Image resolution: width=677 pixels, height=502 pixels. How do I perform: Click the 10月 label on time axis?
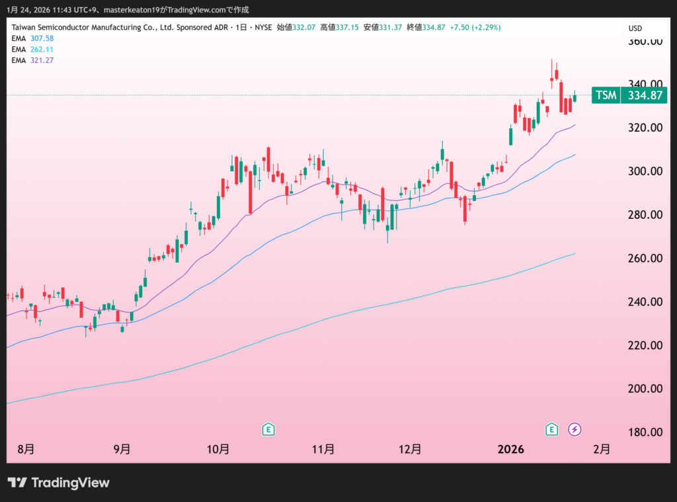(x=218, y=450)
